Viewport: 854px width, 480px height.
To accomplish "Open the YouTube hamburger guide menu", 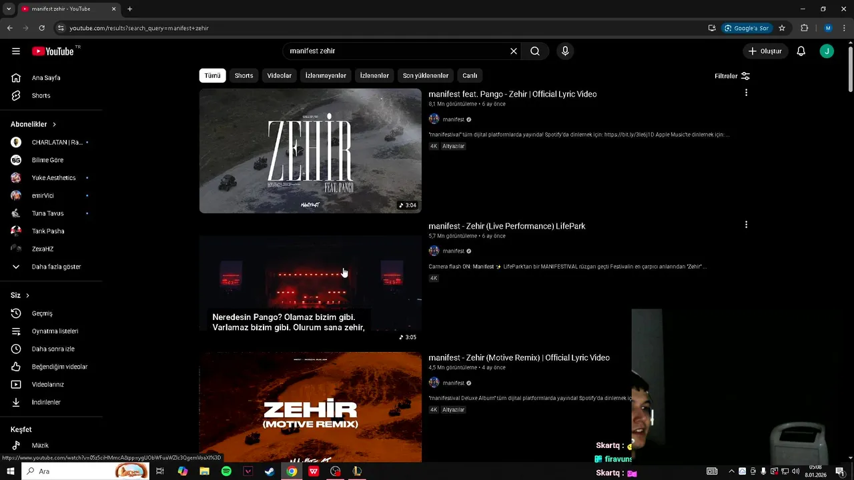I will (x=16, y=51).
